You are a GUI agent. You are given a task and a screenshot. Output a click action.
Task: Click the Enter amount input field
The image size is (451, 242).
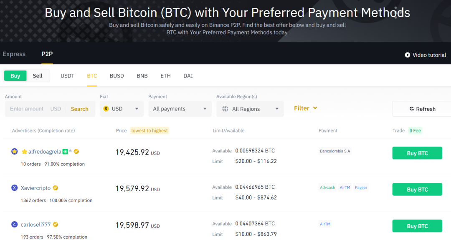click(x=27, y=109)
